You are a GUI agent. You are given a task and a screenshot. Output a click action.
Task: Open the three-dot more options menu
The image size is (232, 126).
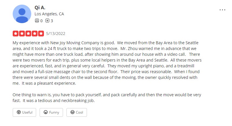click(222, 10)
